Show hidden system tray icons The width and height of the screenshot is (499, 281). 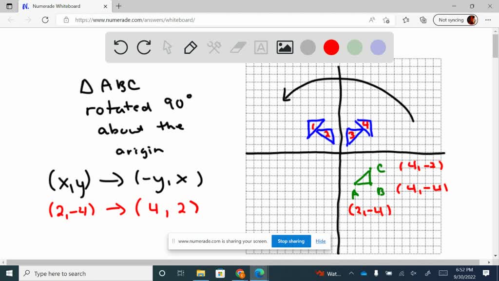tap(351, 273)
